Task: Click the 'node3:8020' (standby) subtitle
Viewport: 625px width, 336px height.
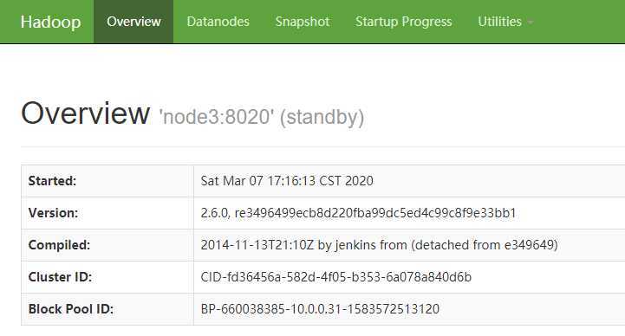Action: pos(262,117)
